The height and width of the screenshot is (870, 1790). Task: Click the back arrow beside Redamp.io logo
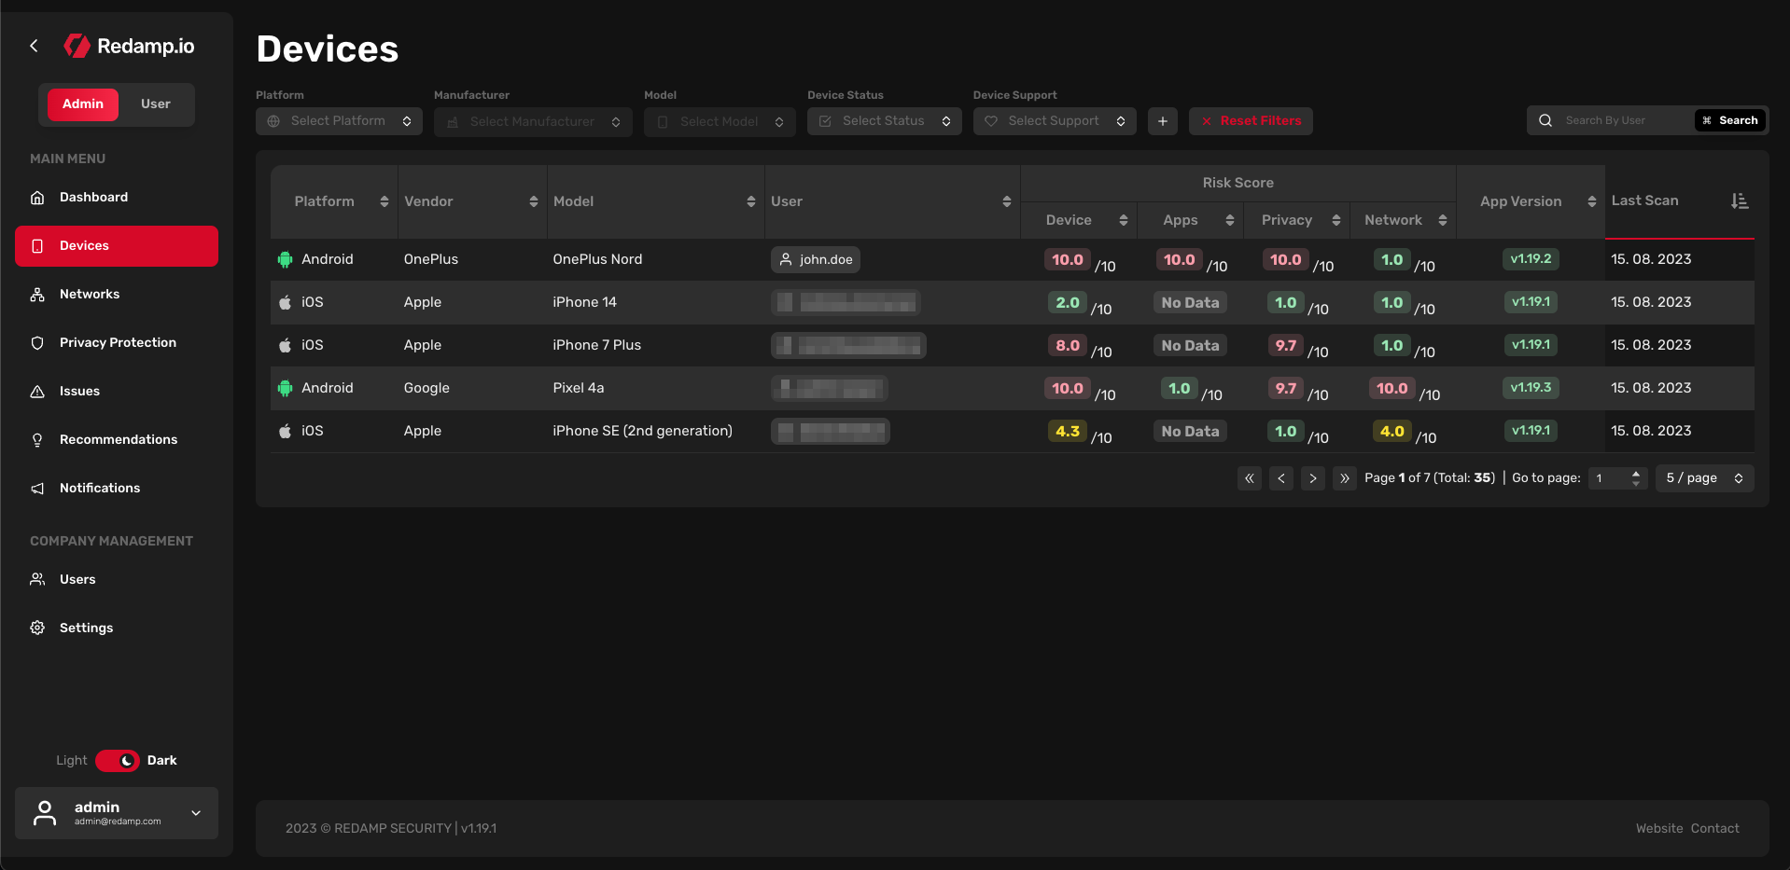pos(34,46)
